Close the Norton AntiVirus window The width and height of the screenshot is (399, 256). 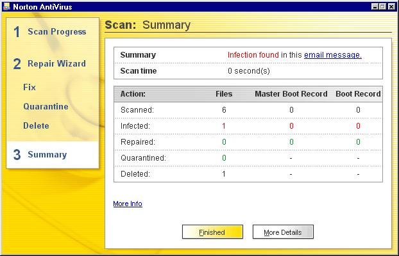click(392, 6)
